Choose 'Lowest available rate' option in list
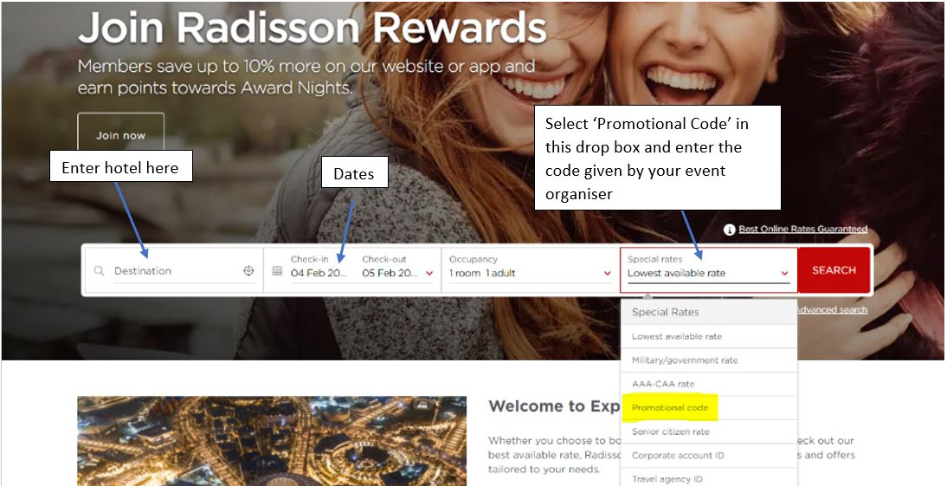The width and height of the screenshot is (947, 486). point(676,336)
